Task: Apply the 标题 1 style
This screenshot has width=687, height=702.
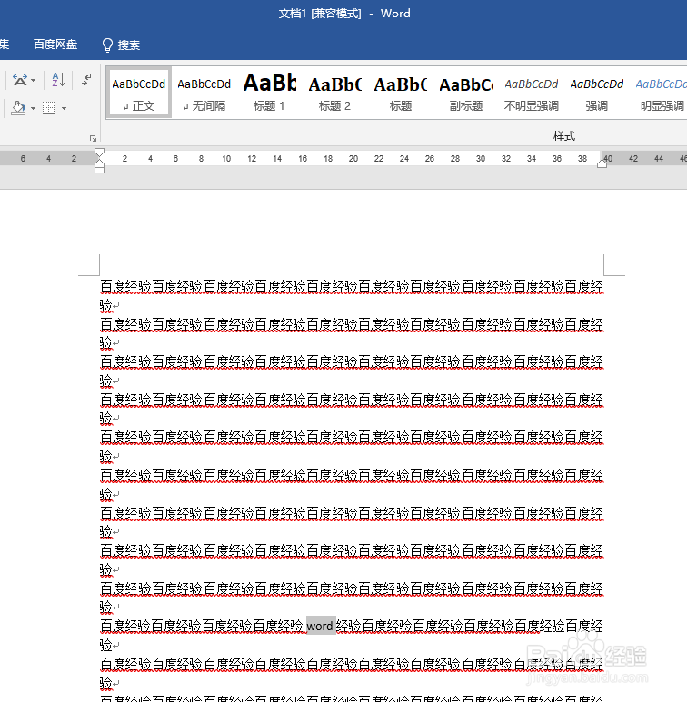Action: 269,94
